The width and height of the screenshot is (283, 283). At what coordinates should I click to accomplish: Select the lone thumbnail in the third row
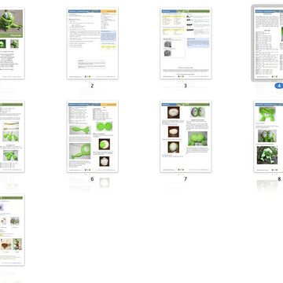[13, 230]
